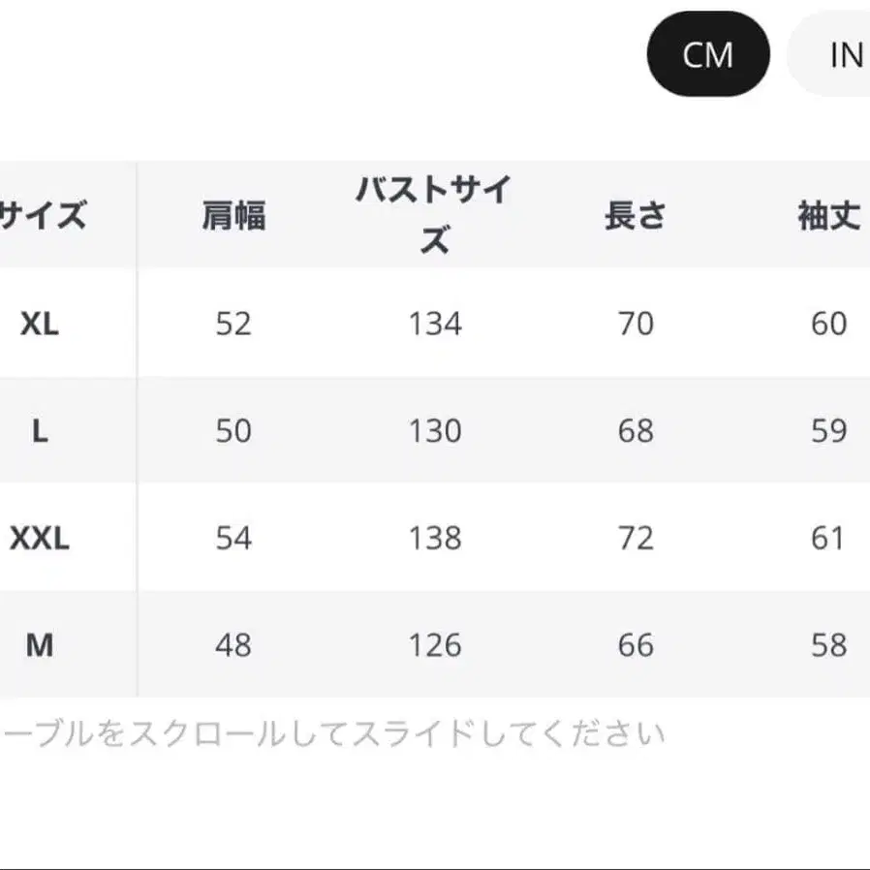The width and height of the screenshot is (870, 870).
Task: Click the 肩幅 column header
Action: 233,215
